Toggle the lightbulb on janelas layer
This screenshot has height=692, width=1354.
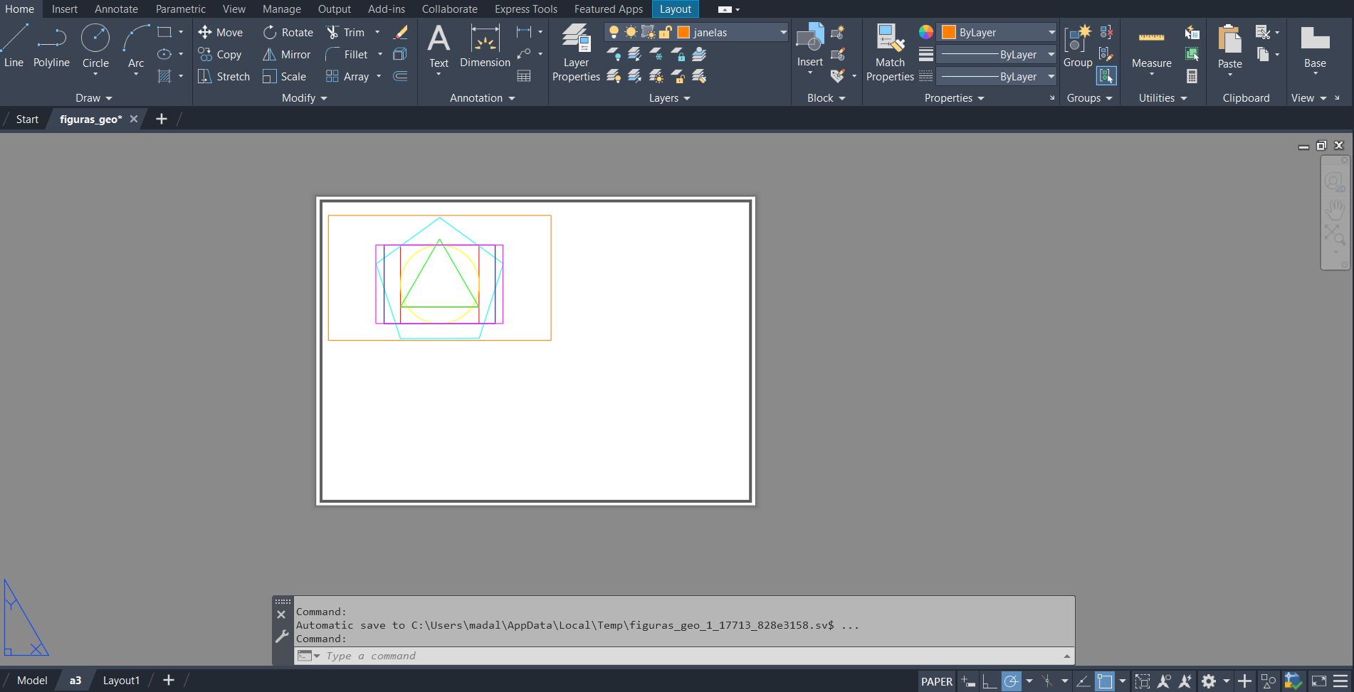pyautogui.click(x=614, y=32)
